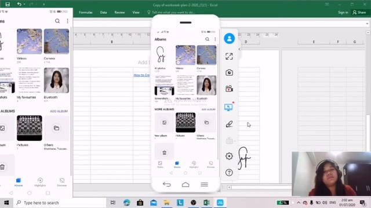371x208 pixels.
Task: Open New album tile in center phone
Action: click(x=164, y=122)
